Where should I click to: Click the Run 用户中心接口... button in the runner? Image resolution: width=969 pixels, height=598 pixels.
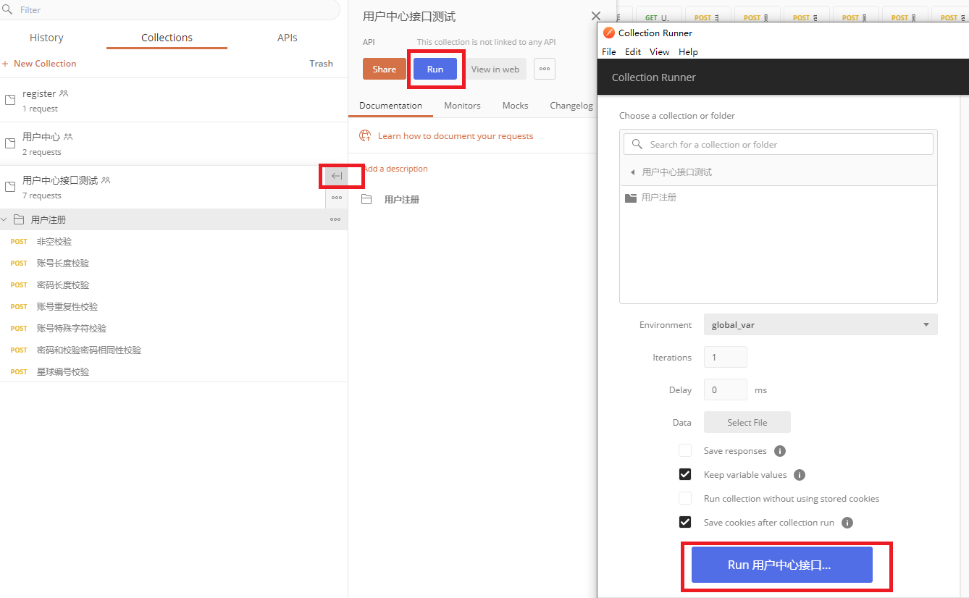tap(782, 565)
